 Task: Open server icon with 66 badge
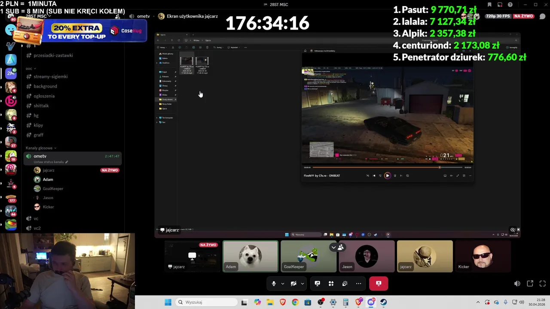coord(11,211)
